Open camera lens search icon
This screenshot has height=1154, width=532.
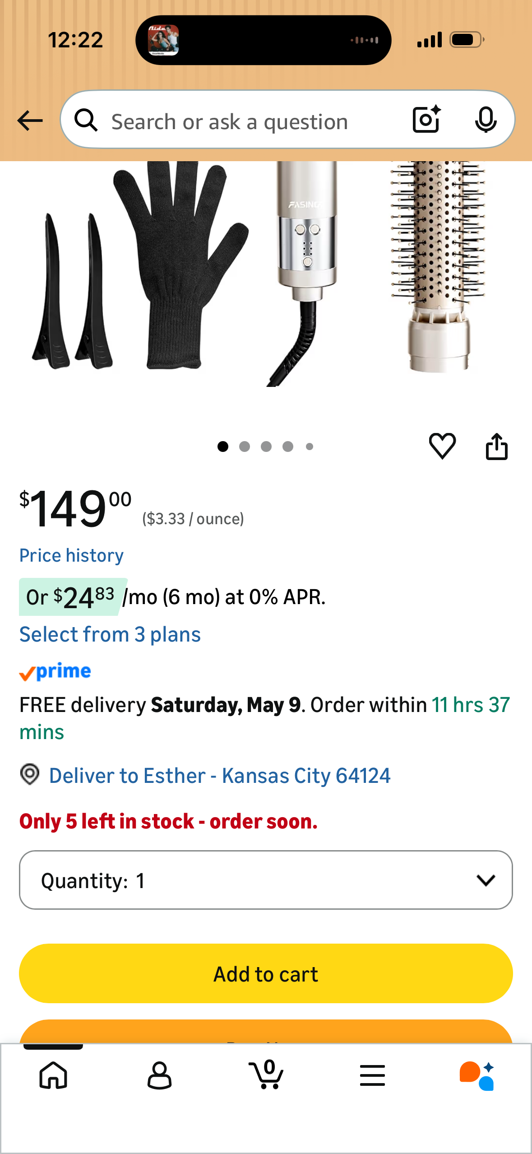[427, 120]
